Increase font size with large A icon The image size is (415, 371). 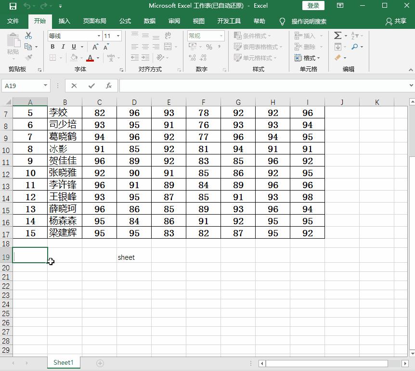tap(95, 47)
